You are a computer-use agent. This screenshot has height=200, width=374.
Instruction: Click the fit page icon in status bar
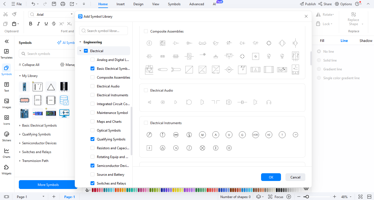pos(360,197)
